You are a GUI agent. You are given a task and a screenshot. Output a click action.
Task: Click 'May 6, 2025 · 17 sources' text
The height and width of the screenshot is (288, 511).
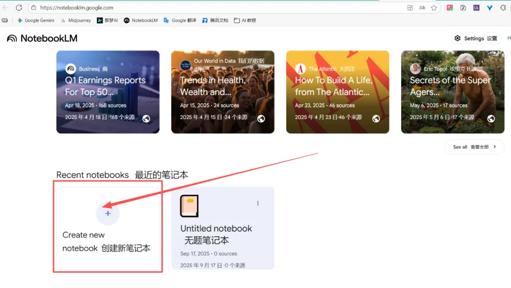point(439,105)
